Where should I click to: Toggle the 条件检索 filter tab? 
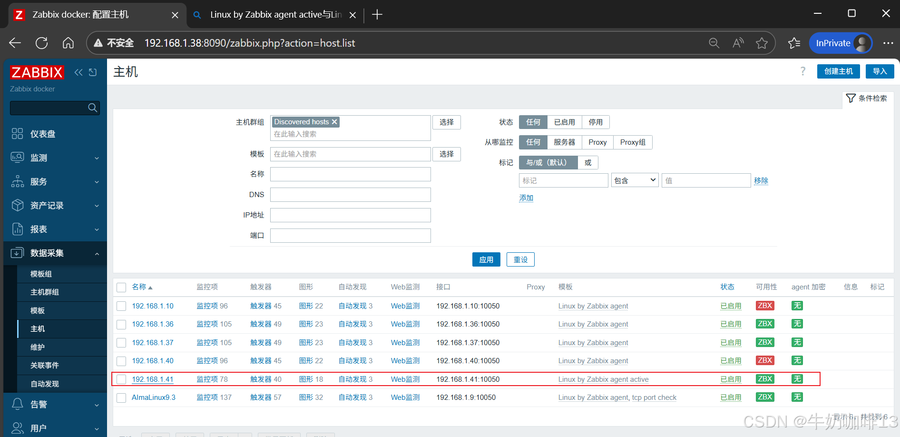866,99
